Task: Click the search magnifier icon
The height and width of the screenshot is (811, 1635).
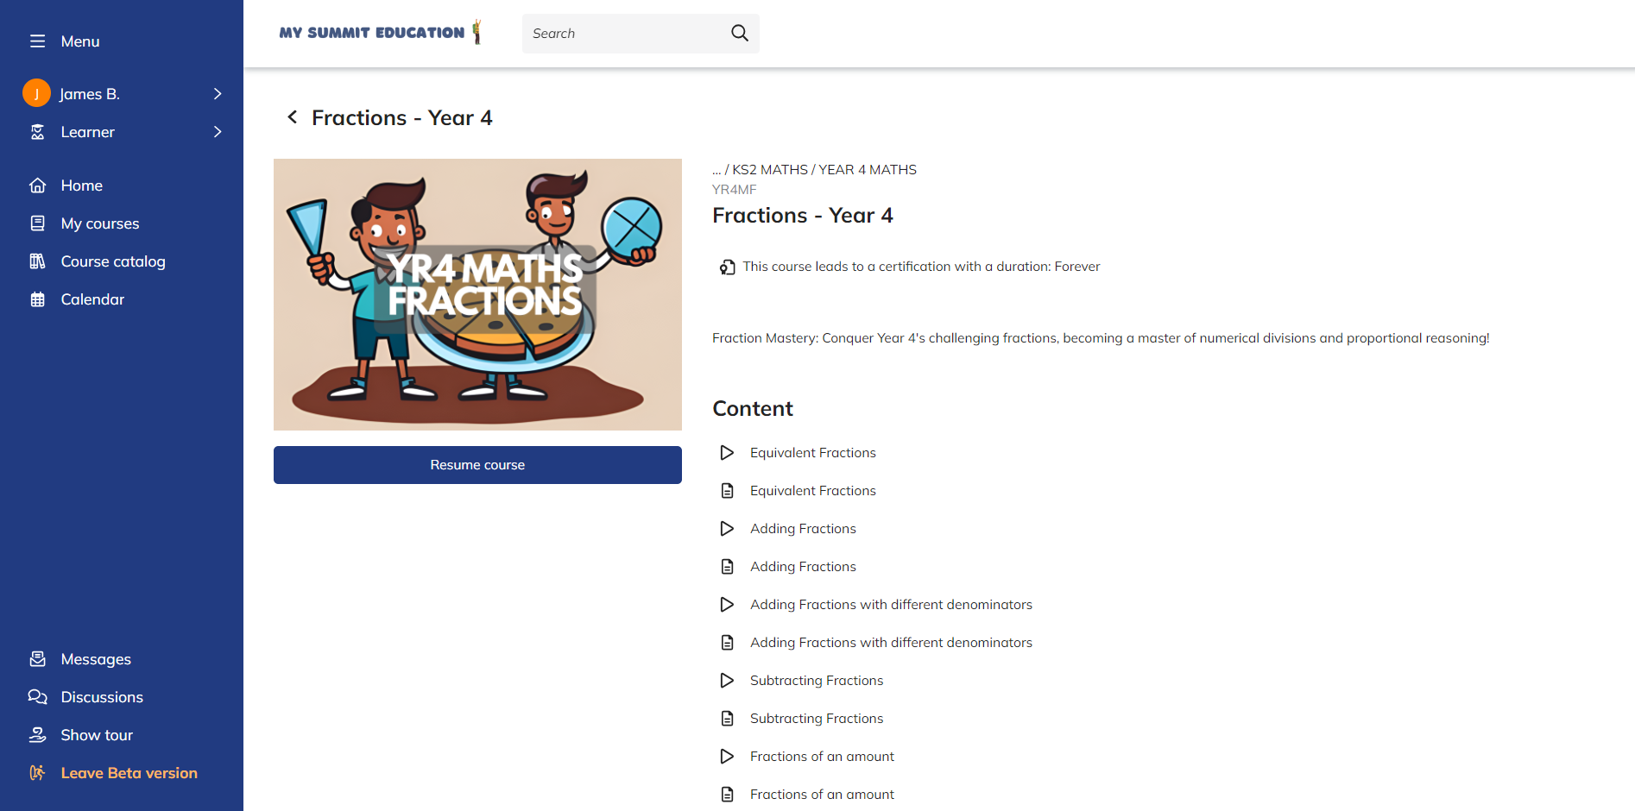Action: pyautogui.click(x=740, y=33)
